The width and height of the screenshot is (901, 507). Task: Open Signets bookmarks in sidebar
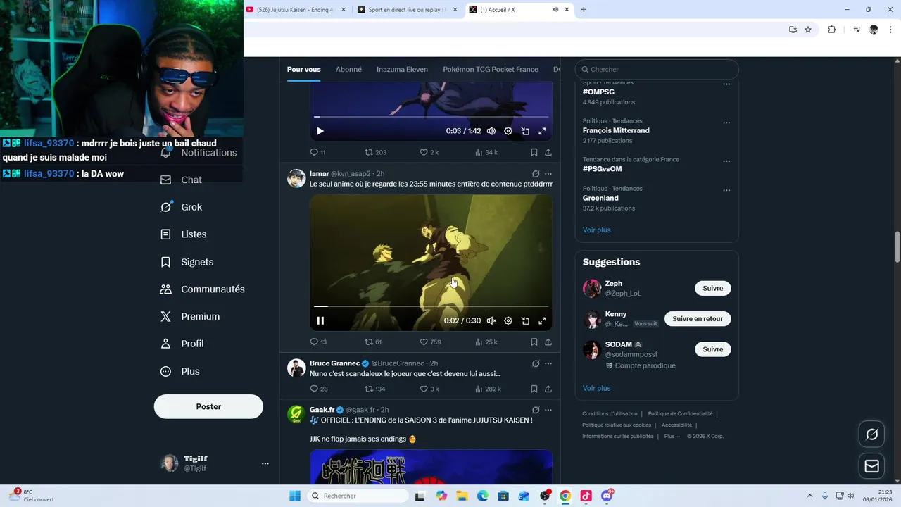point(187,262)
